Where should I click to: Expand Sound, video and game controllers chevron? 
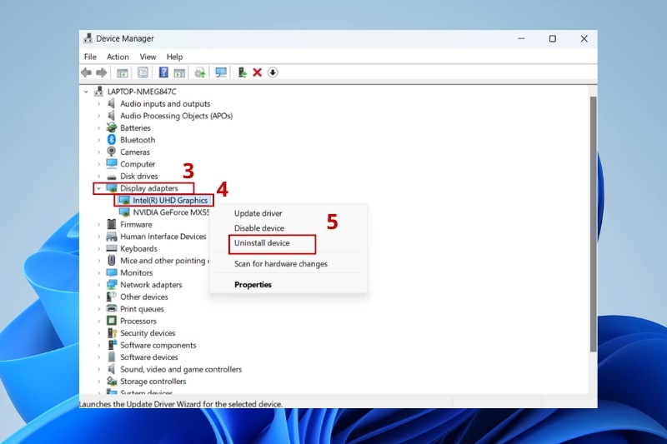(x=98, y=369)
